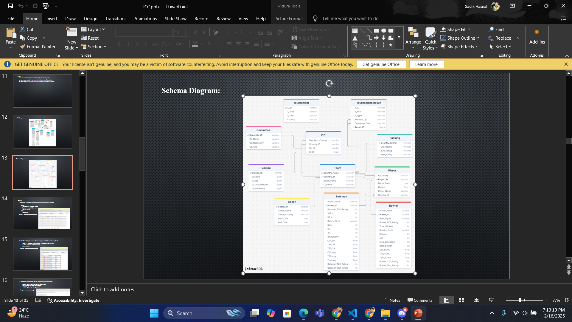The width and height of the screenshot is (572, 322).
Task: Open Microsoft Edge from taskbar
Action: [x=303, y=313]
